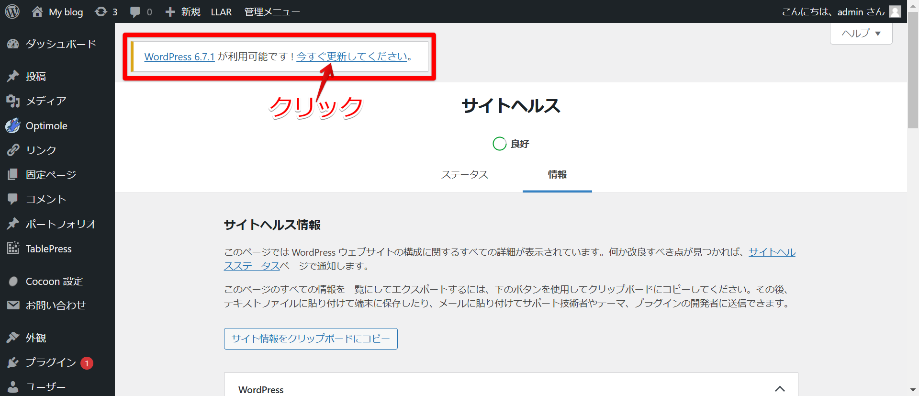Viewport: 919px width, 396px height.
Task: Collapse the WordPress info section chevron
Action: click(780, 389)
